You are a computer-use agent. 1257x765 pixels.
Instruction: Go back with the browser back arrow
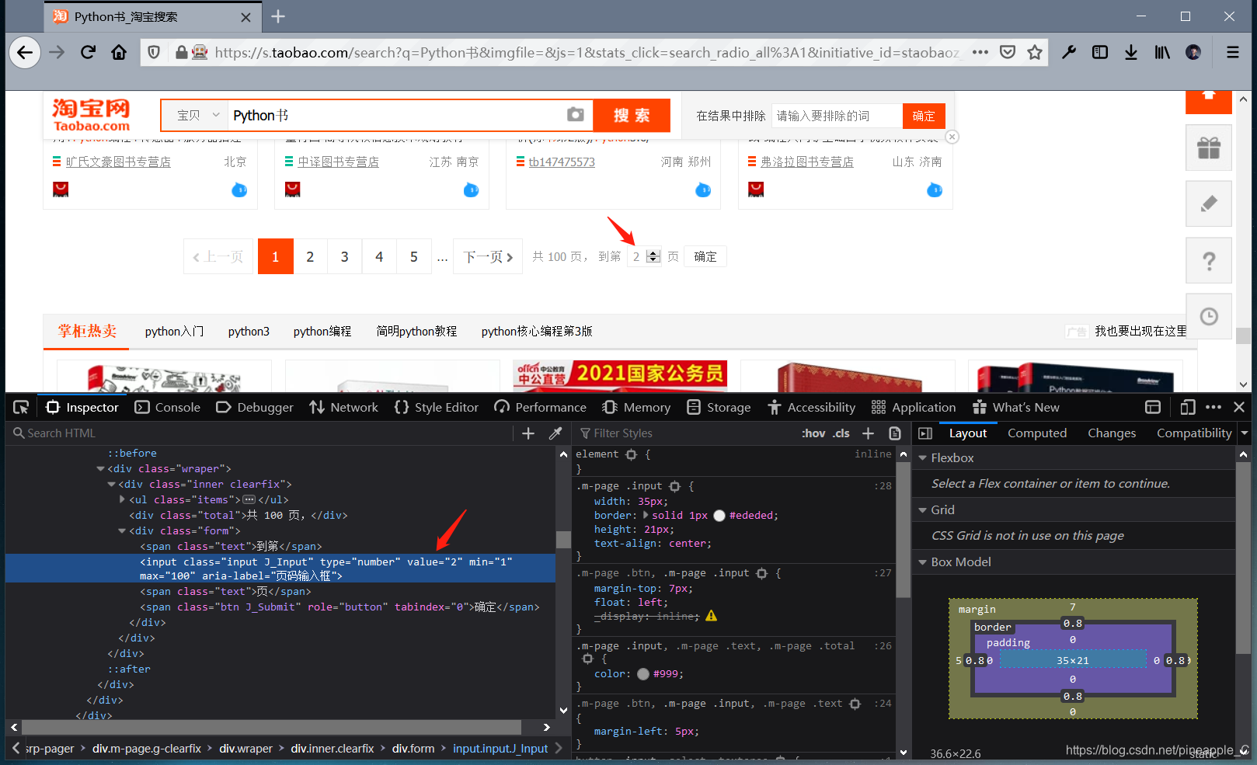pos(25,52)
